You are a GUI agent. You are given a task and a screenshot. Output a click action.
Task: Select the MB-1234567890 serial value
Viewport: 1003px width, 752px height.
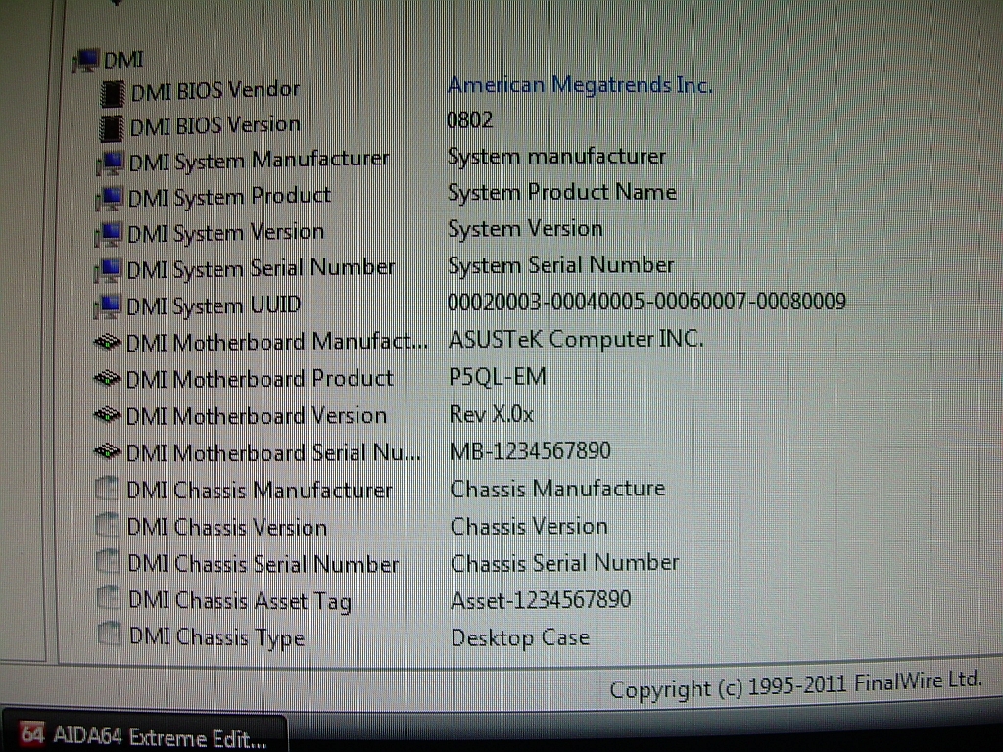(x=530, y=451)
